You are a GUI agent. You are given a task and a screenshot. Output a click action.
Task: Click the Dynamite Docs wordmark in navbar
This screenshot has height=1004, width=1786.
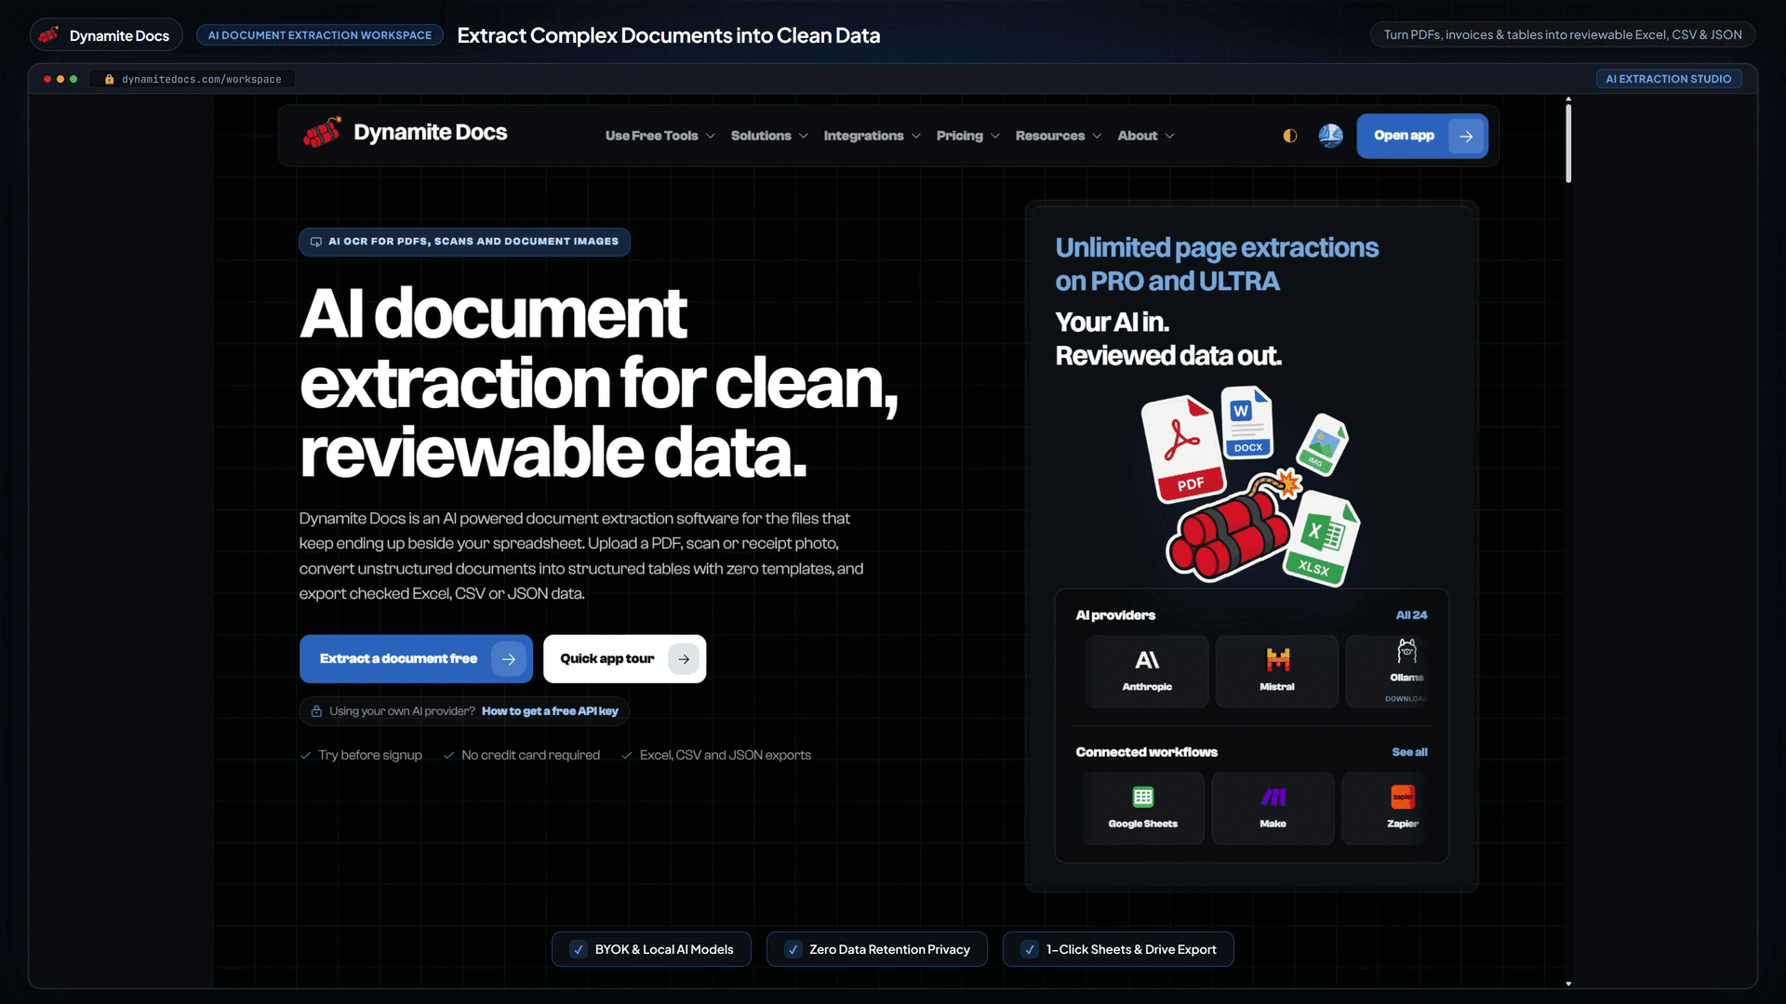click(430, 133)
